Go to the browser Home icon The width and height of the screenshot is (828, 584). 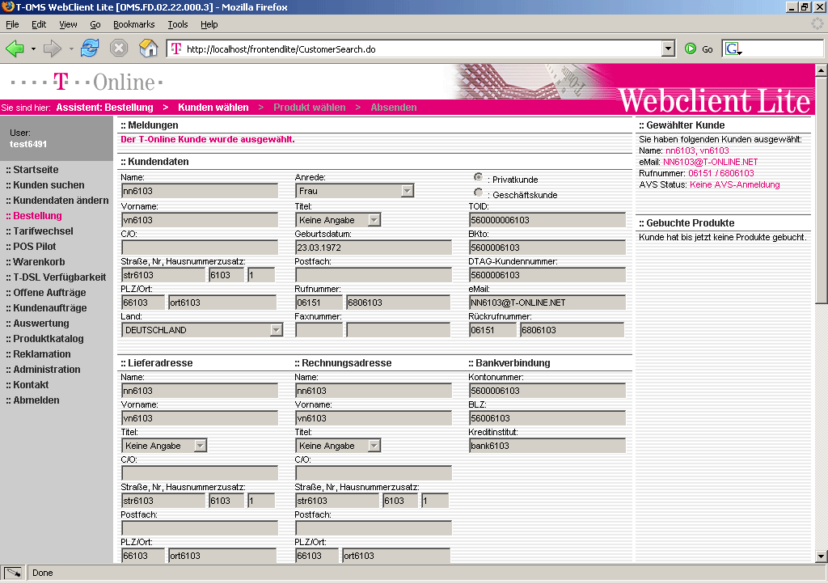click(148, 49)
